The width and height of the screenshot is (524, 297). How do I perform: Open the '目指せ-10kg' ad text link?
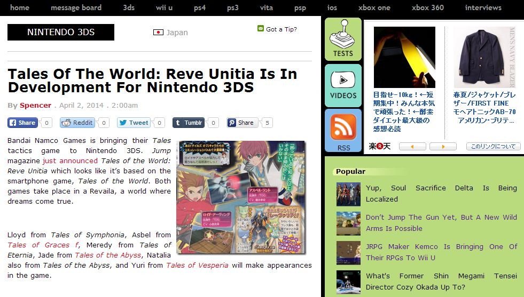pyautogui.click(x=404, y=112)
